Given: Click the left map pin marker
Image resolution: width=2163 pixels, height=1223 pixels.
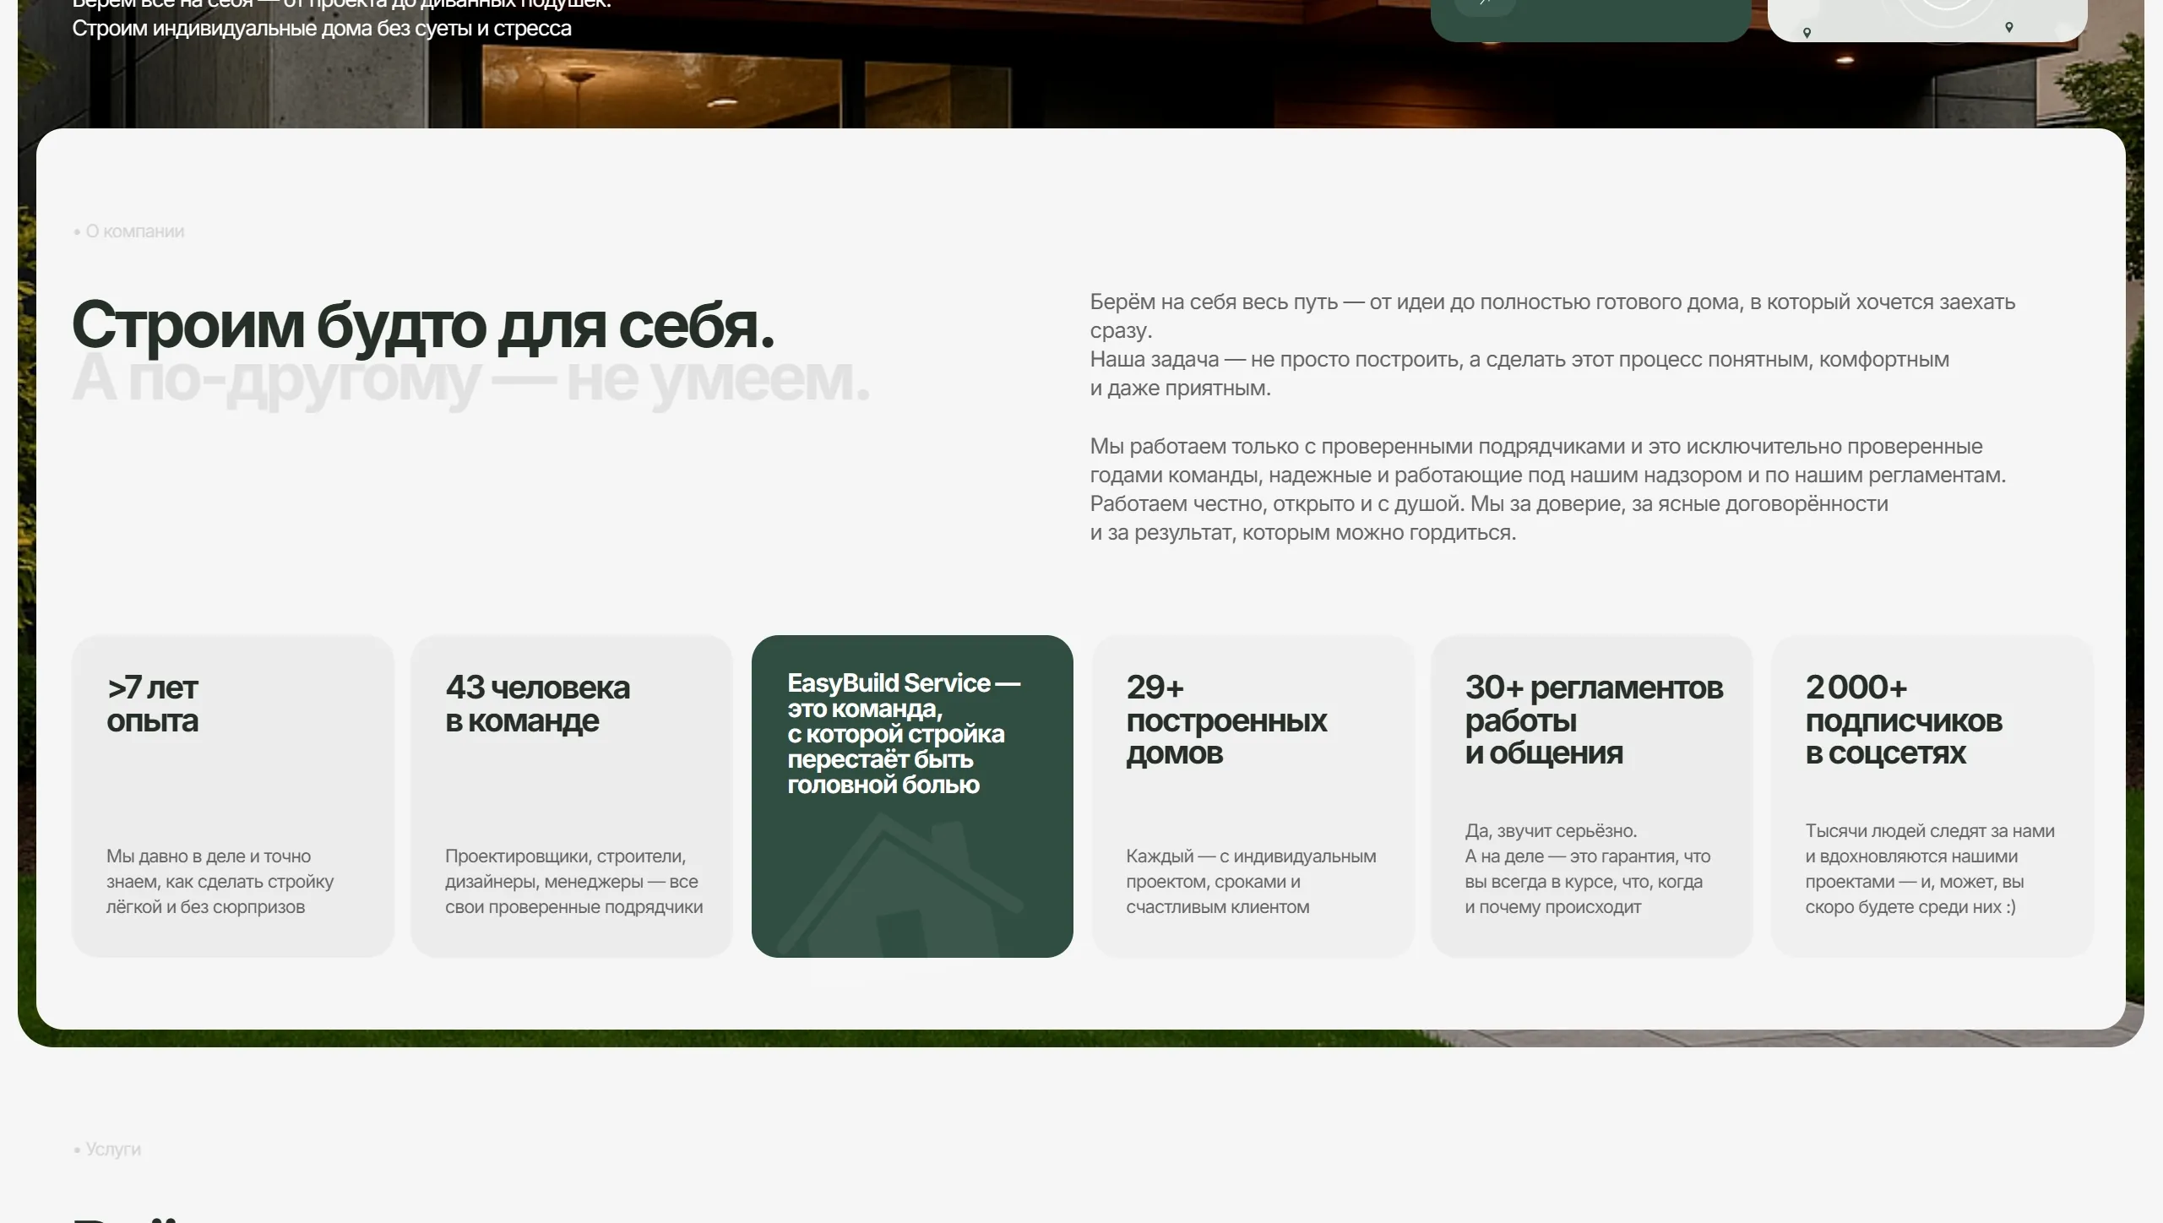Looking at the screenshot, I should (1807, 33).
